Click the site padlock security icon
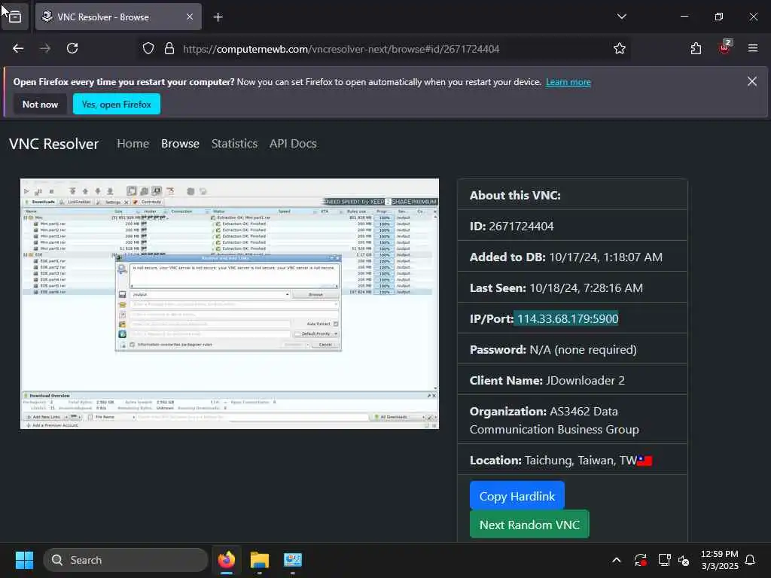771x578 pixels. coord(169,49)
